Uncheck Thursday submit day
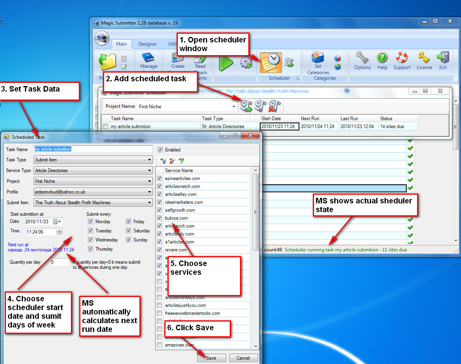Screen dimensions: 461x364 click(x=90, y=249)
